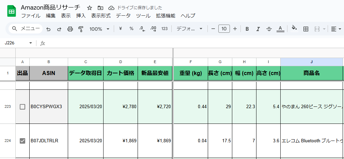Open the データ menu

pos(123,16)
